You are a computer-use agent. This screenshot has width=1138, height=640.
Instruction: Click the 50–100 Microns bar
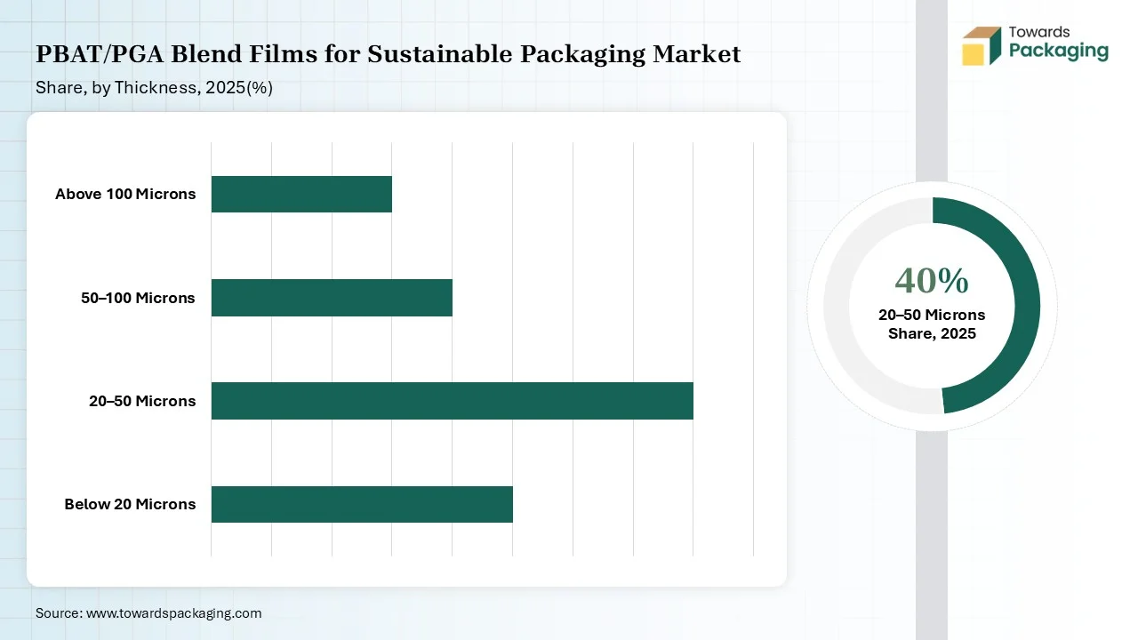pyautogui.click(x=332, y=298)
